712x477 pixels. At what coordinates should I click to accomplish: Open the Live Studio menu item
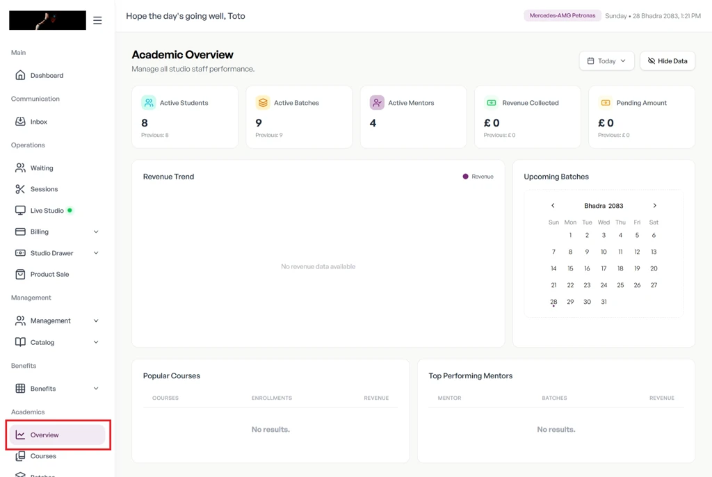(57, 210)
